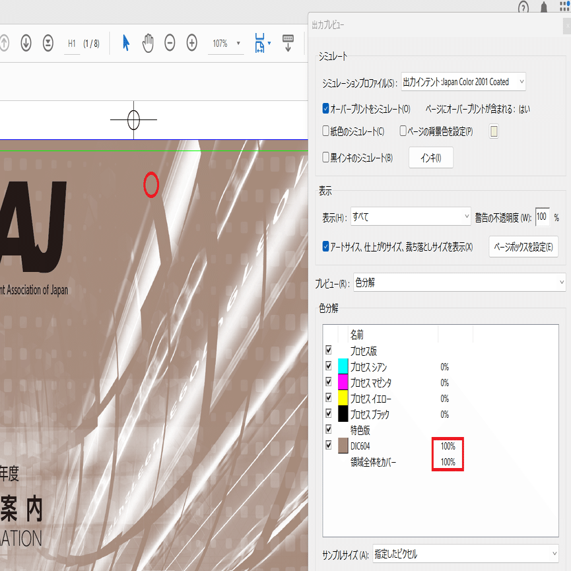Click the 領域全体をカバー row

(x=440, y=462)
